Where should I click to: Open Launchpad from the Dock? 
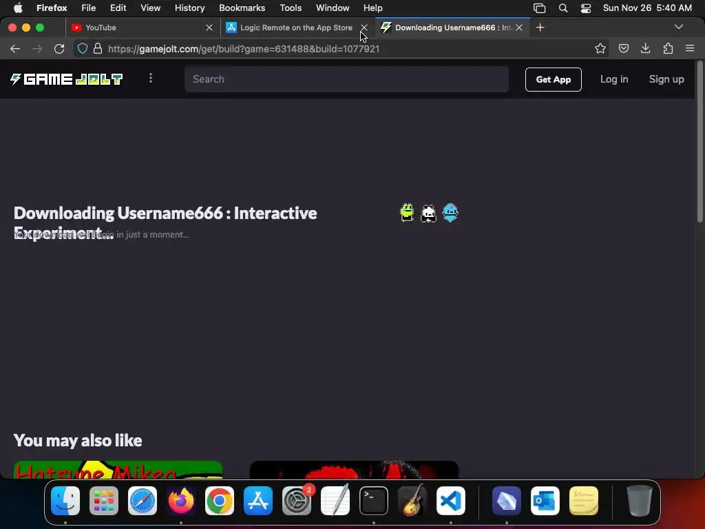point(104,501)
